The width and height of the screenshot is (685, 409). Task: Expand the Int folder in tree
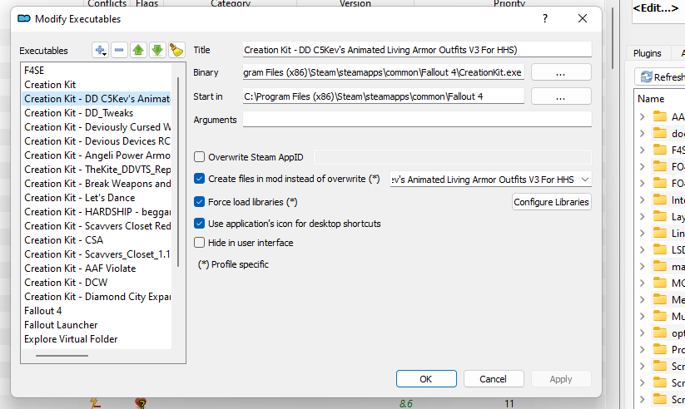[643, 200]
